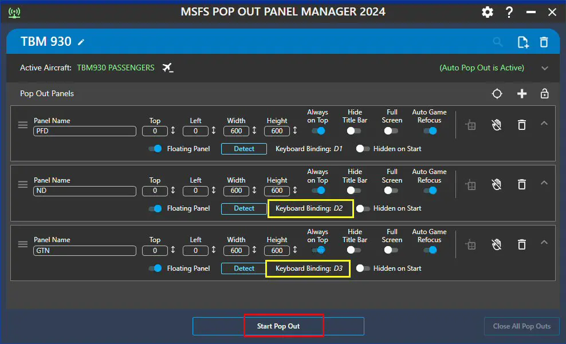
Task: Delete the PFD panel with trash icon
Action: (x=522, y=125)
